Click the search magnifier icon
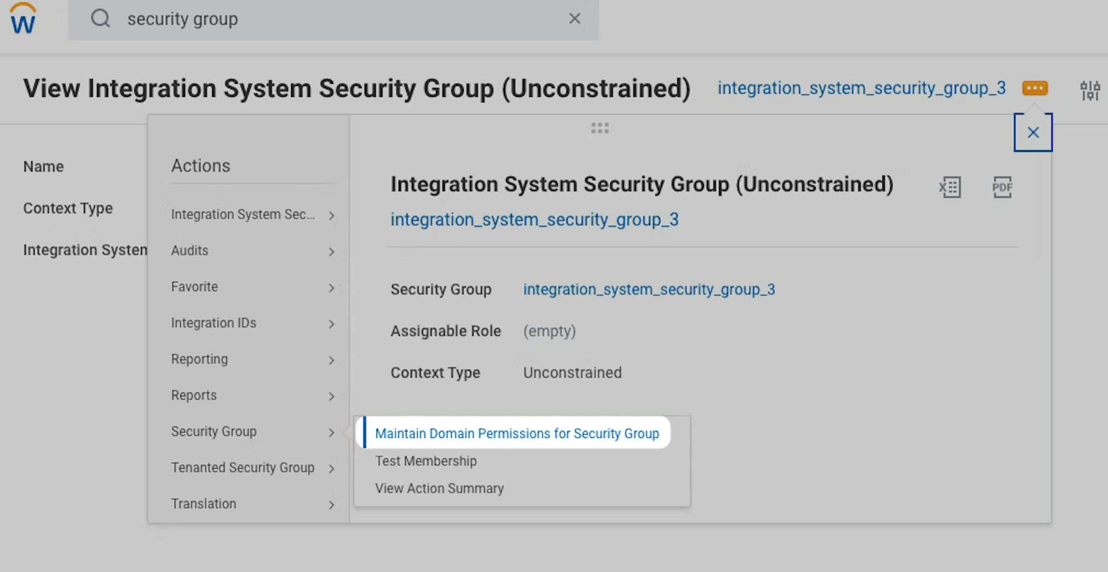The width and height of the screenshot is (1108, 572). [x=100, y=19]
